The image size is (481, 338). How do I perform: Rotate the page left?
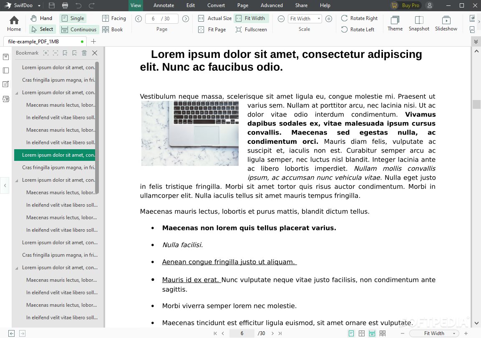358,30
